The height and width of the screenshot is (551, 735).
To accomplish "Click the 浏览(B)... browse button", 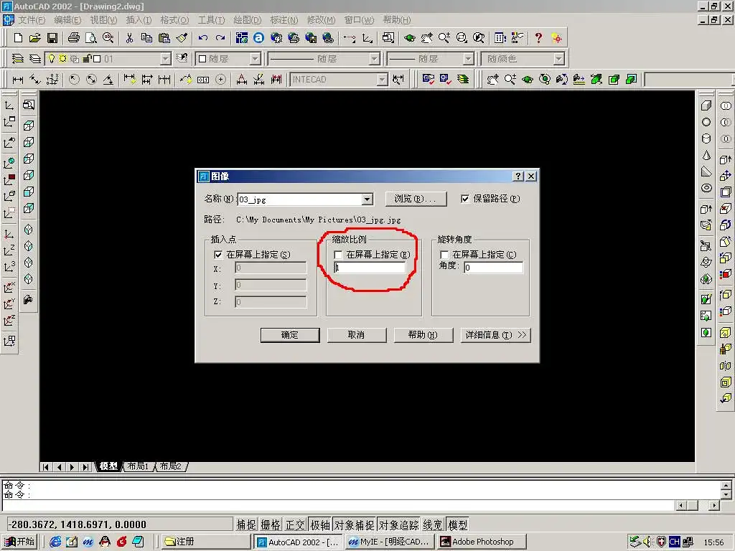I will point(416,199).
